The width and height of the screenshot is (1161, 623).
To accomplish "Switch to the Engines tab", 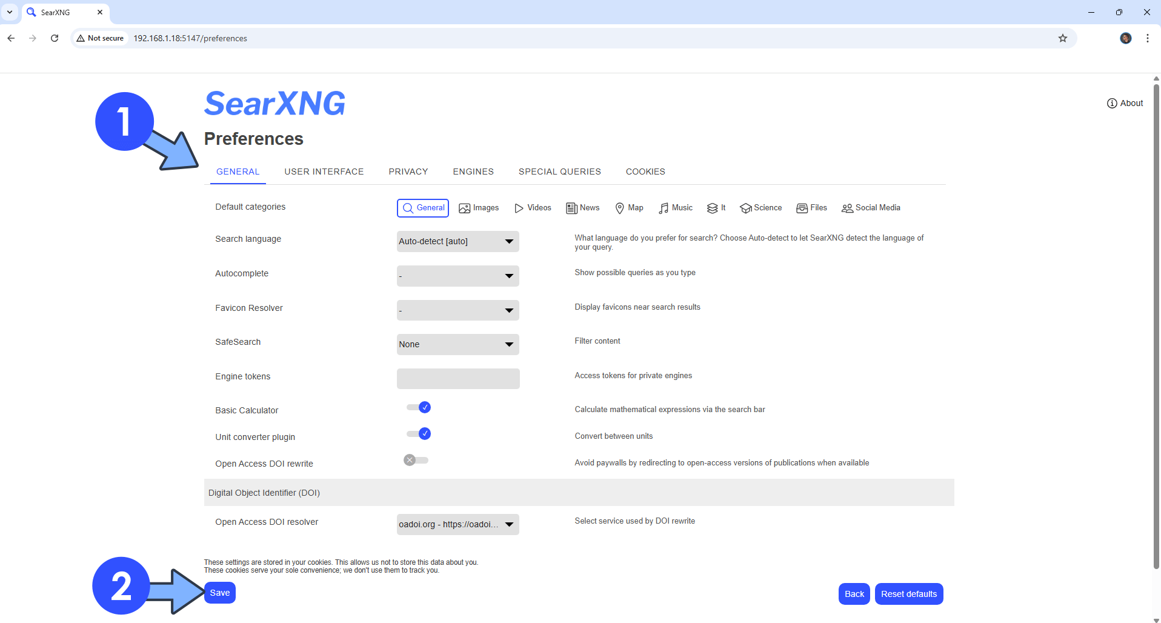I will pos(473,172).
